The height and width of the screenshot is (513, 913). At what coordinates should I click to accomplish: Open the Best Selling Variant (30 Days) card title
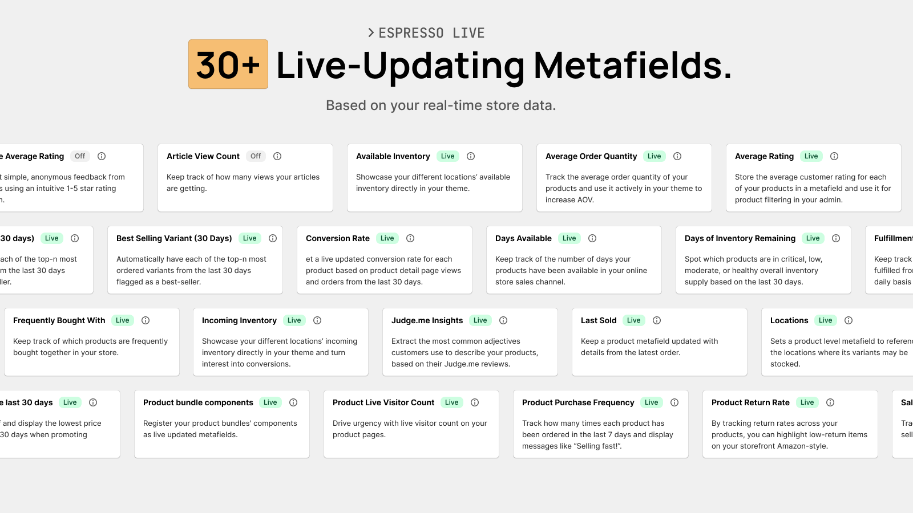(x=174, y=238)
